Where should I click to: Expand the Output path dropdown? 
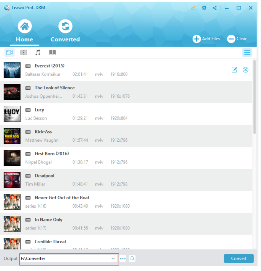(x=113, y=259)
